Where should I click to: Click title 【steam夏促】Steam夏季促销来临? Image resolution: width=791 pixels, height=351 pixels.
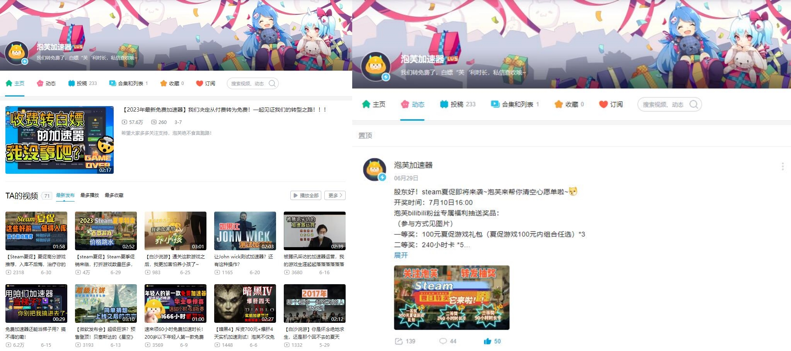pyautogui.click(x=106, y=261)
